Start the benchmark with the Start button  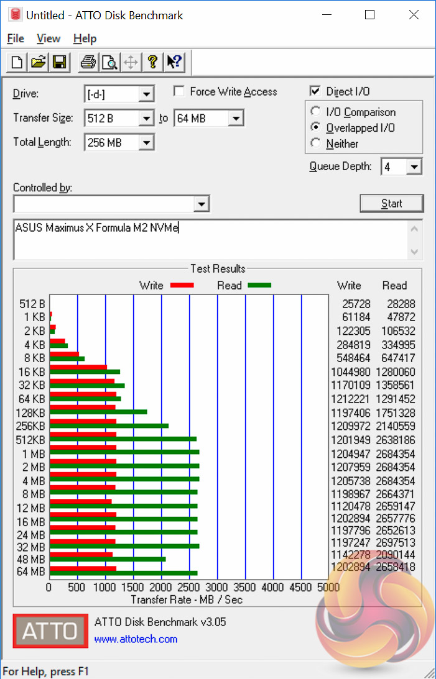pyautogui.click(x=391, y=203)
